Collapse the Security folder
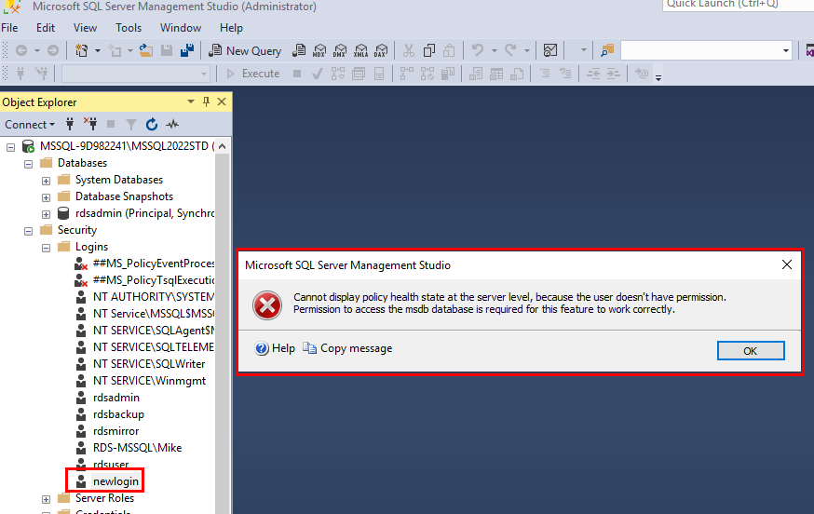Viewport: 814px width, 514px height. click(28, 231)
